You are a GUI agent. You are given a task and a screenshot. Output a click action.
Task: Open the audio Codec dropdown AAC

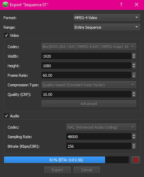[101, 127]
